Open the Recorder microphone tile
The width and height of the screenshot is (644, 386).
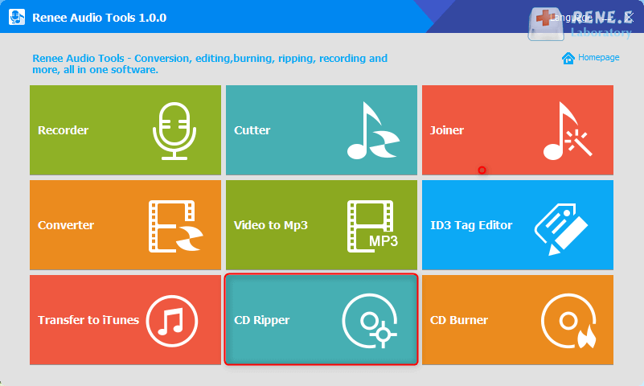click(125, 130)
